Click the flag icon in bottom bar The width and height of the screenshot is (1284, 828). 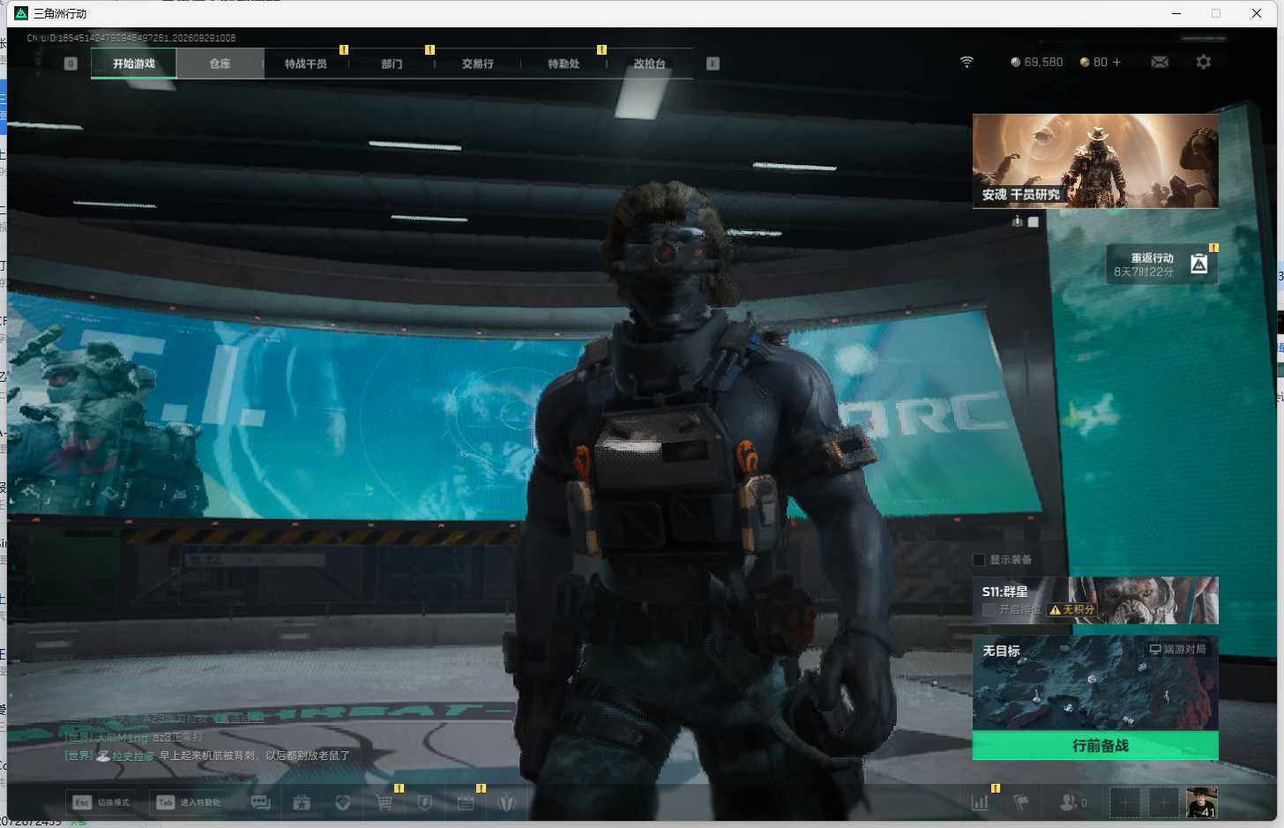(1021, 802)
